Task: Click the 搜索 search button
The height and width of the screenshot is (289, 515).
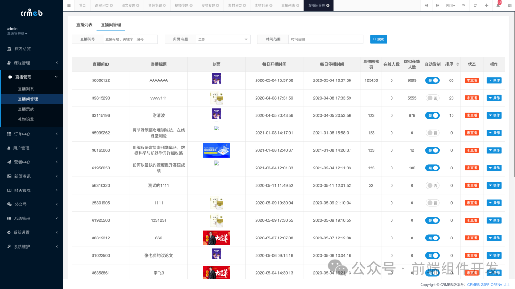Action: 378,39
